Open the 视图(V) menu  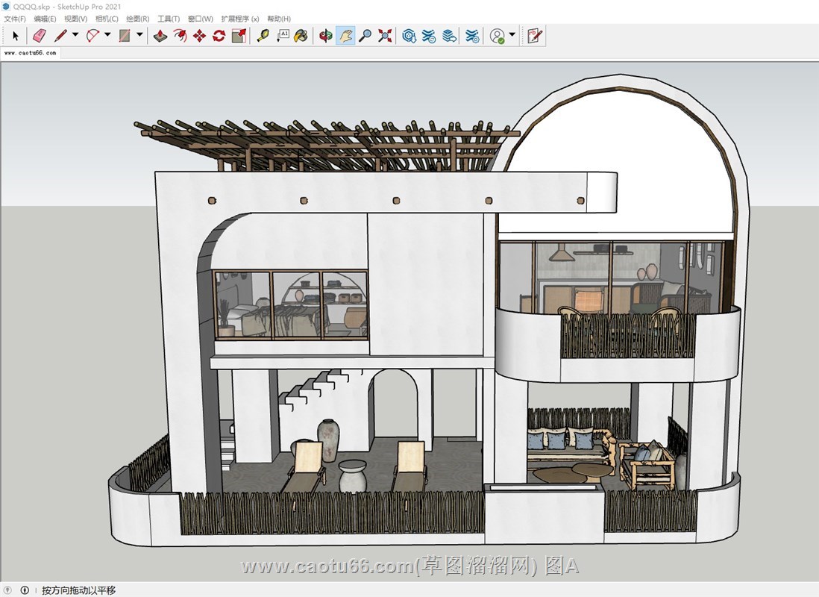pos(76,19)
